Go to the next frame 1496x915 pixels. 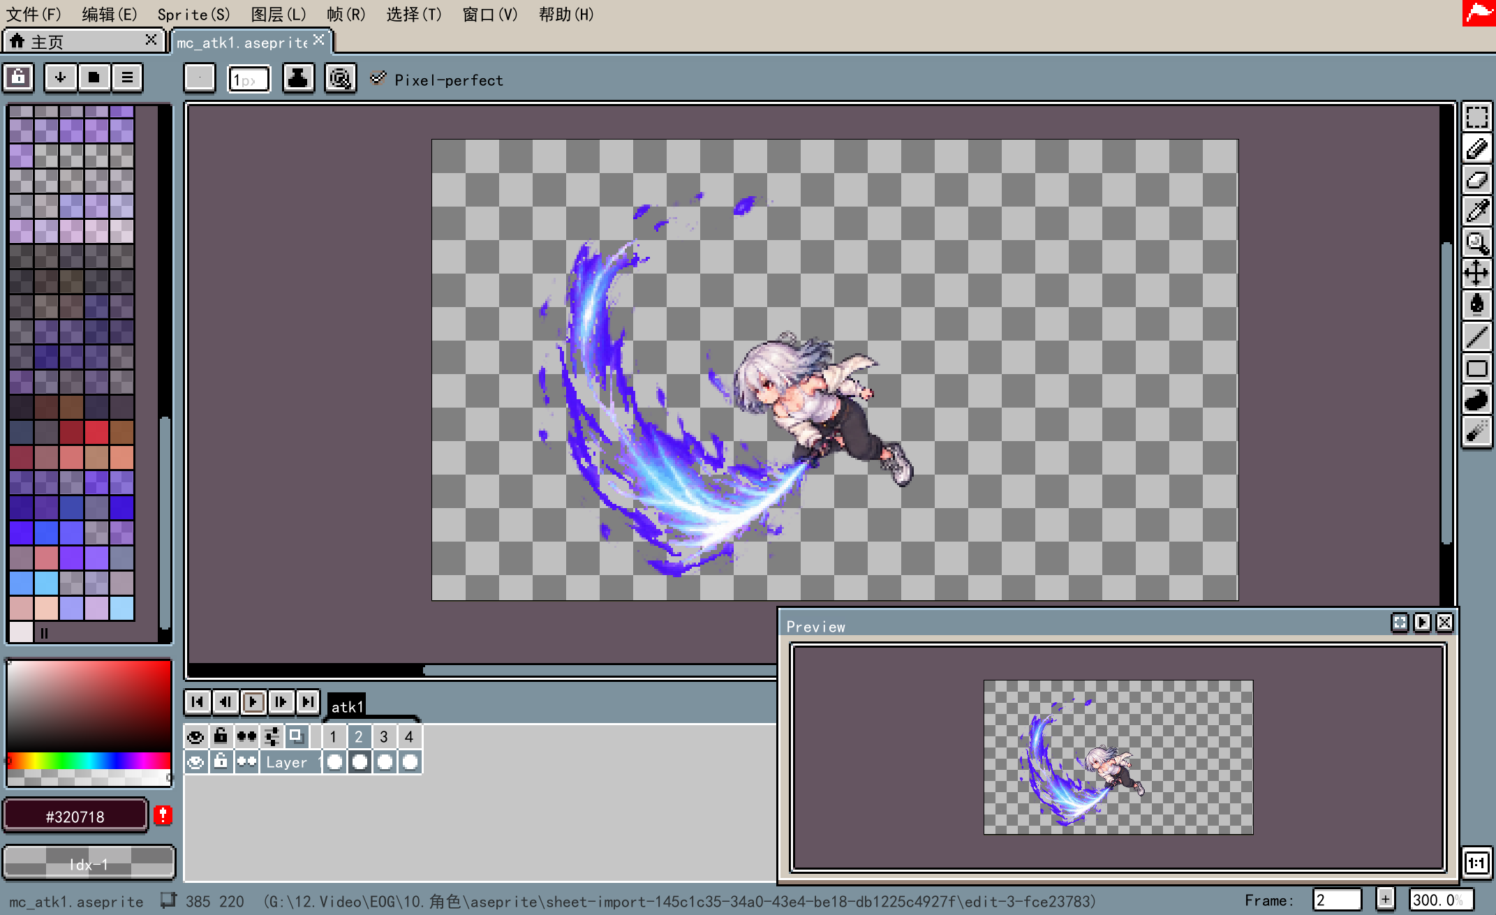point(281,702)
